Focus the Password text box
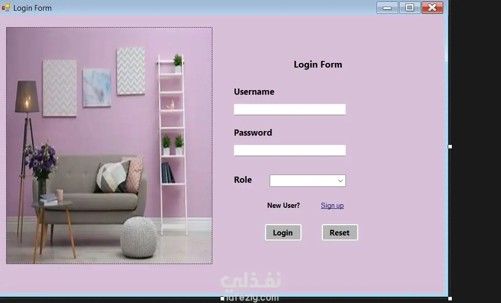 point(290,150)
